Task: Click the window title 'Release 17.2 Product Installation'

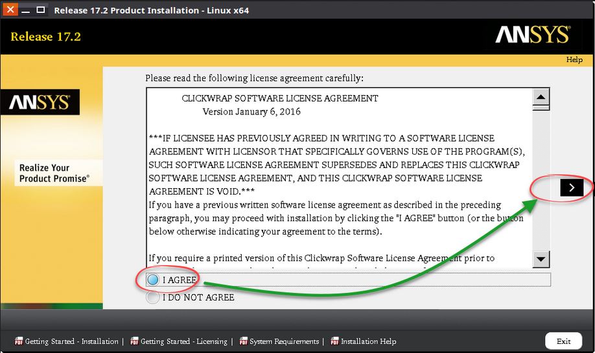Action: click(152, 10)
